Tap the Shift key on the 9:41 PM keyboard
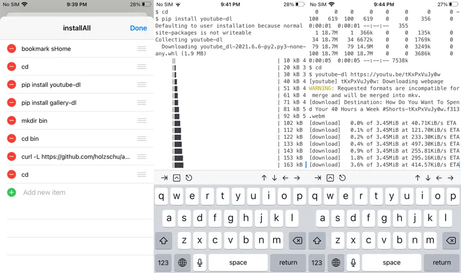 164,240
